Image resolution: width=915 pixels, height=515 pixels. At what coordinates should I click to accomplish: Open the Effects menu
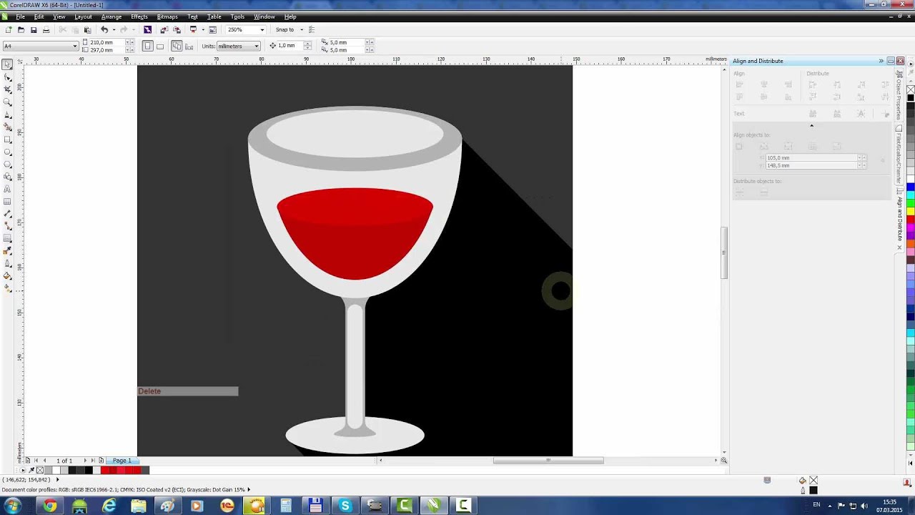[x=139, y=16]
